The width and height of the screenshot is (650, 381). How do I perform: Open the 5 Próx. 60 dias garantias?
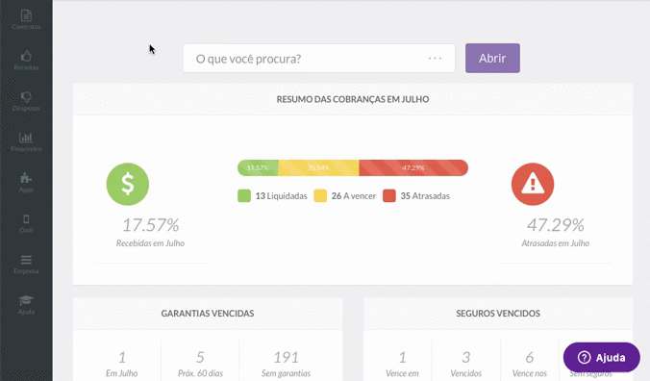(x=200, y=364)
